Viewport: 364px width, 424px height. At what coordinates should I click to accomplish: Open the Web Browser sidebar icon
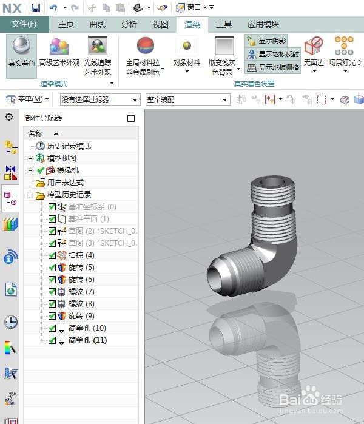pos(11,289)
